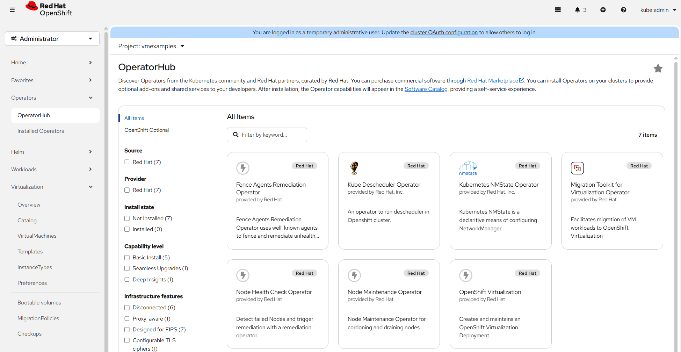Viewport: 681px width, 352px height.
Task: Click the Kube Descheduler Operator icon
Action: coord(354,168)
